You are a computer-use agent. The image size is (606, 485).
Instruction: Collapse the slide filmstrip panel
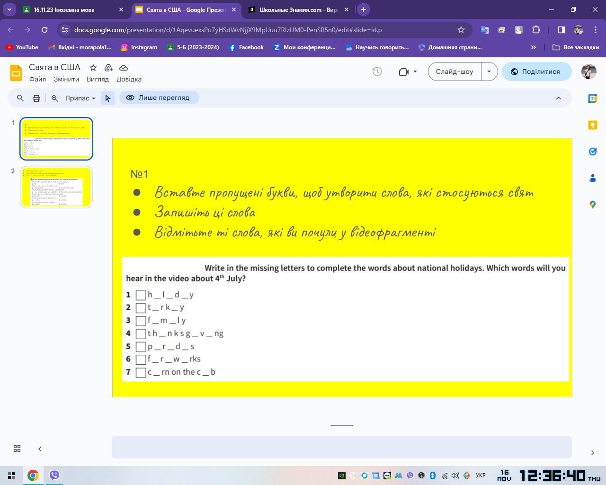[x=40, y=449]
